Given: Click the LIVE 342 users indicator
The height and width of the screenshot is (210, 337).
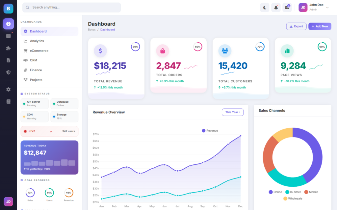Looking at the screenshot, I should [49, 131].
